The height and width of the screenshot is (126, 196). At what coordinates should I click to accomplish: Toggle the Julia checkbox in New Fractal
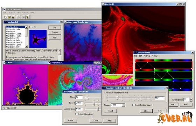(x=30, y=27)
